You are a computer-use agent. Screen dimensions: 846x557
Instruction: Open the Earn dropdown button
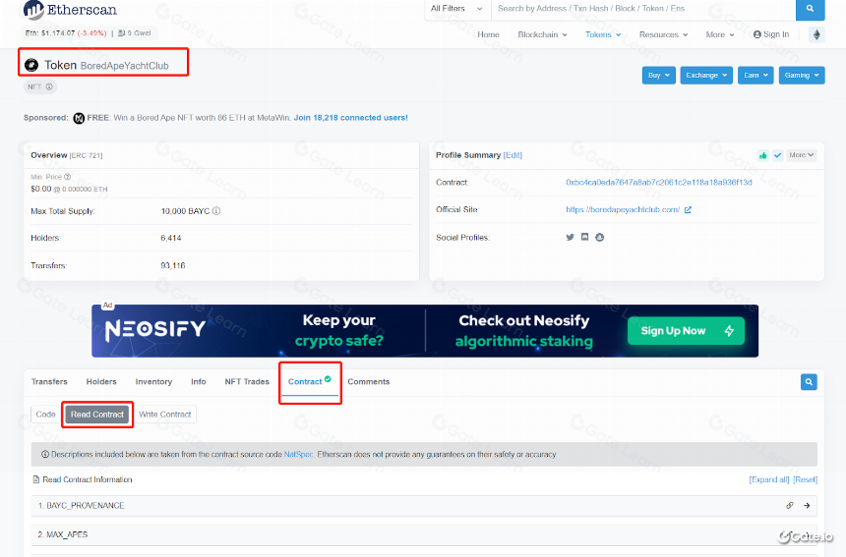pyautogui.click(x=755, y=76)
